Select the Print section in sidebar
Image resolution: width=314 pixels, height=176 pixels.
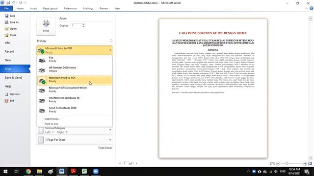15,68
